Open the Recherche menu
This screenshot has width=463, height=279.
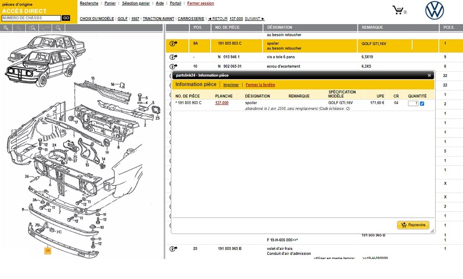(x=89, y=3)
